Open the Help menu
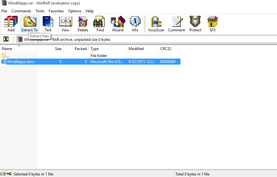The width and height of the screenshot is (277, 177). pos(90,11)
